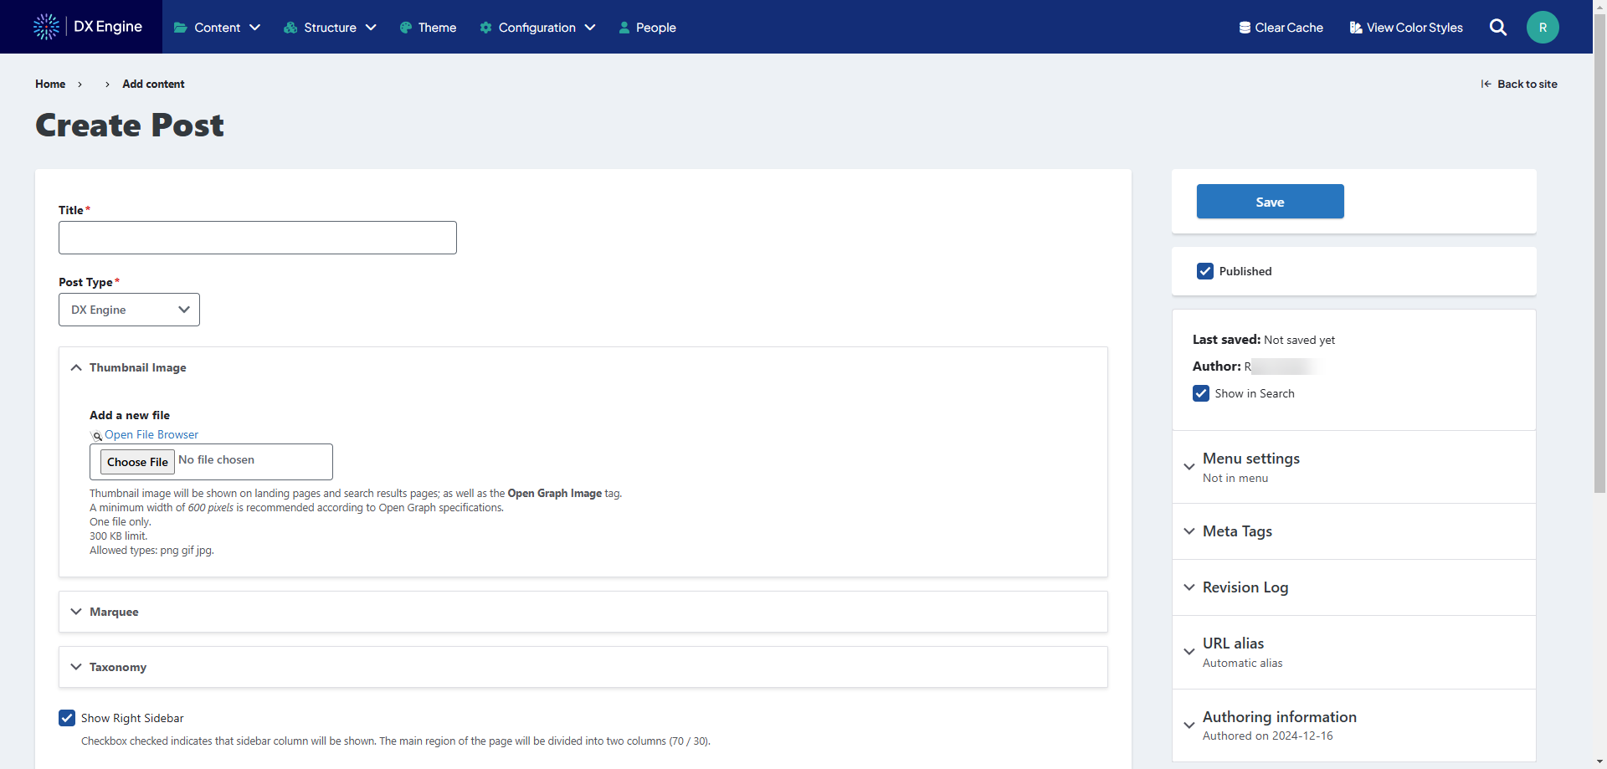Screen dimensions: 1607x769
Task: Uncheck Show Right Sidebar
Action: [67, 718]
